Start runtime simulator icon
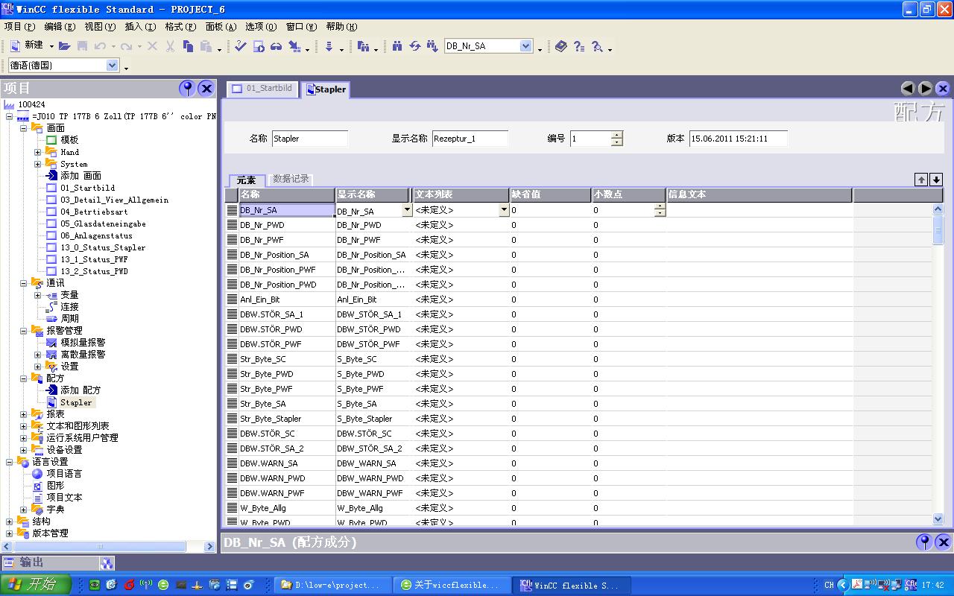 tap(259, 46)
